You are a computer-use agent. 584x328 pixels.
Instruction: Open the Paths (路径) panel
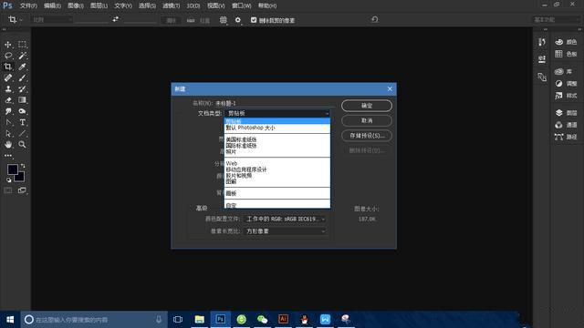tap(566, 137)
